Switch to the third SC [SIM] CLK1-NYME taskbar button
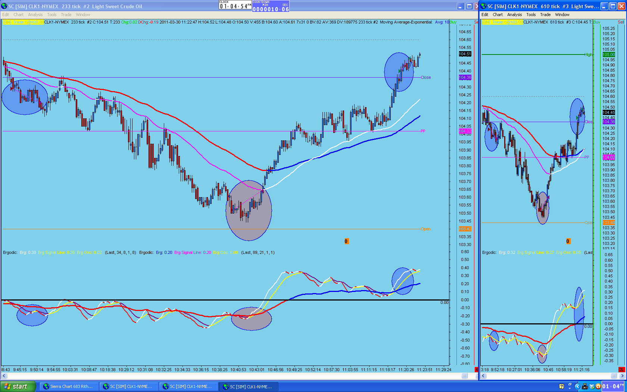 (249, 386)
